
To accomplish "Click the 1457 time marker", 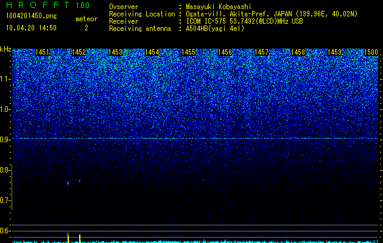I will [x=261, y=52].
